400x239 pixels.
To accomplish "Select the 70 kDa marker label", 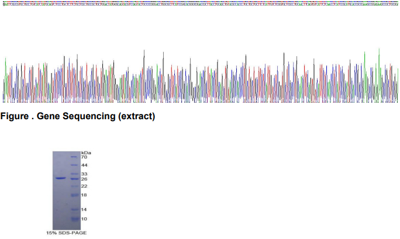I will [x=84, y=157].
